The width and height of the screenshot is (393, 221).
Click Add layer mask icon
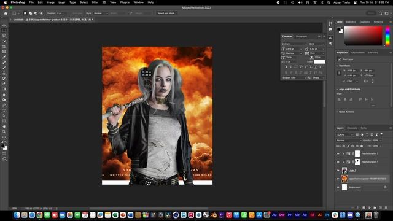pos(364,207)
